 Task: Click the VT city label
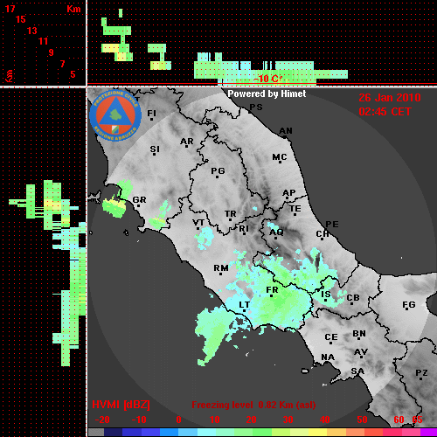[198, 223]
